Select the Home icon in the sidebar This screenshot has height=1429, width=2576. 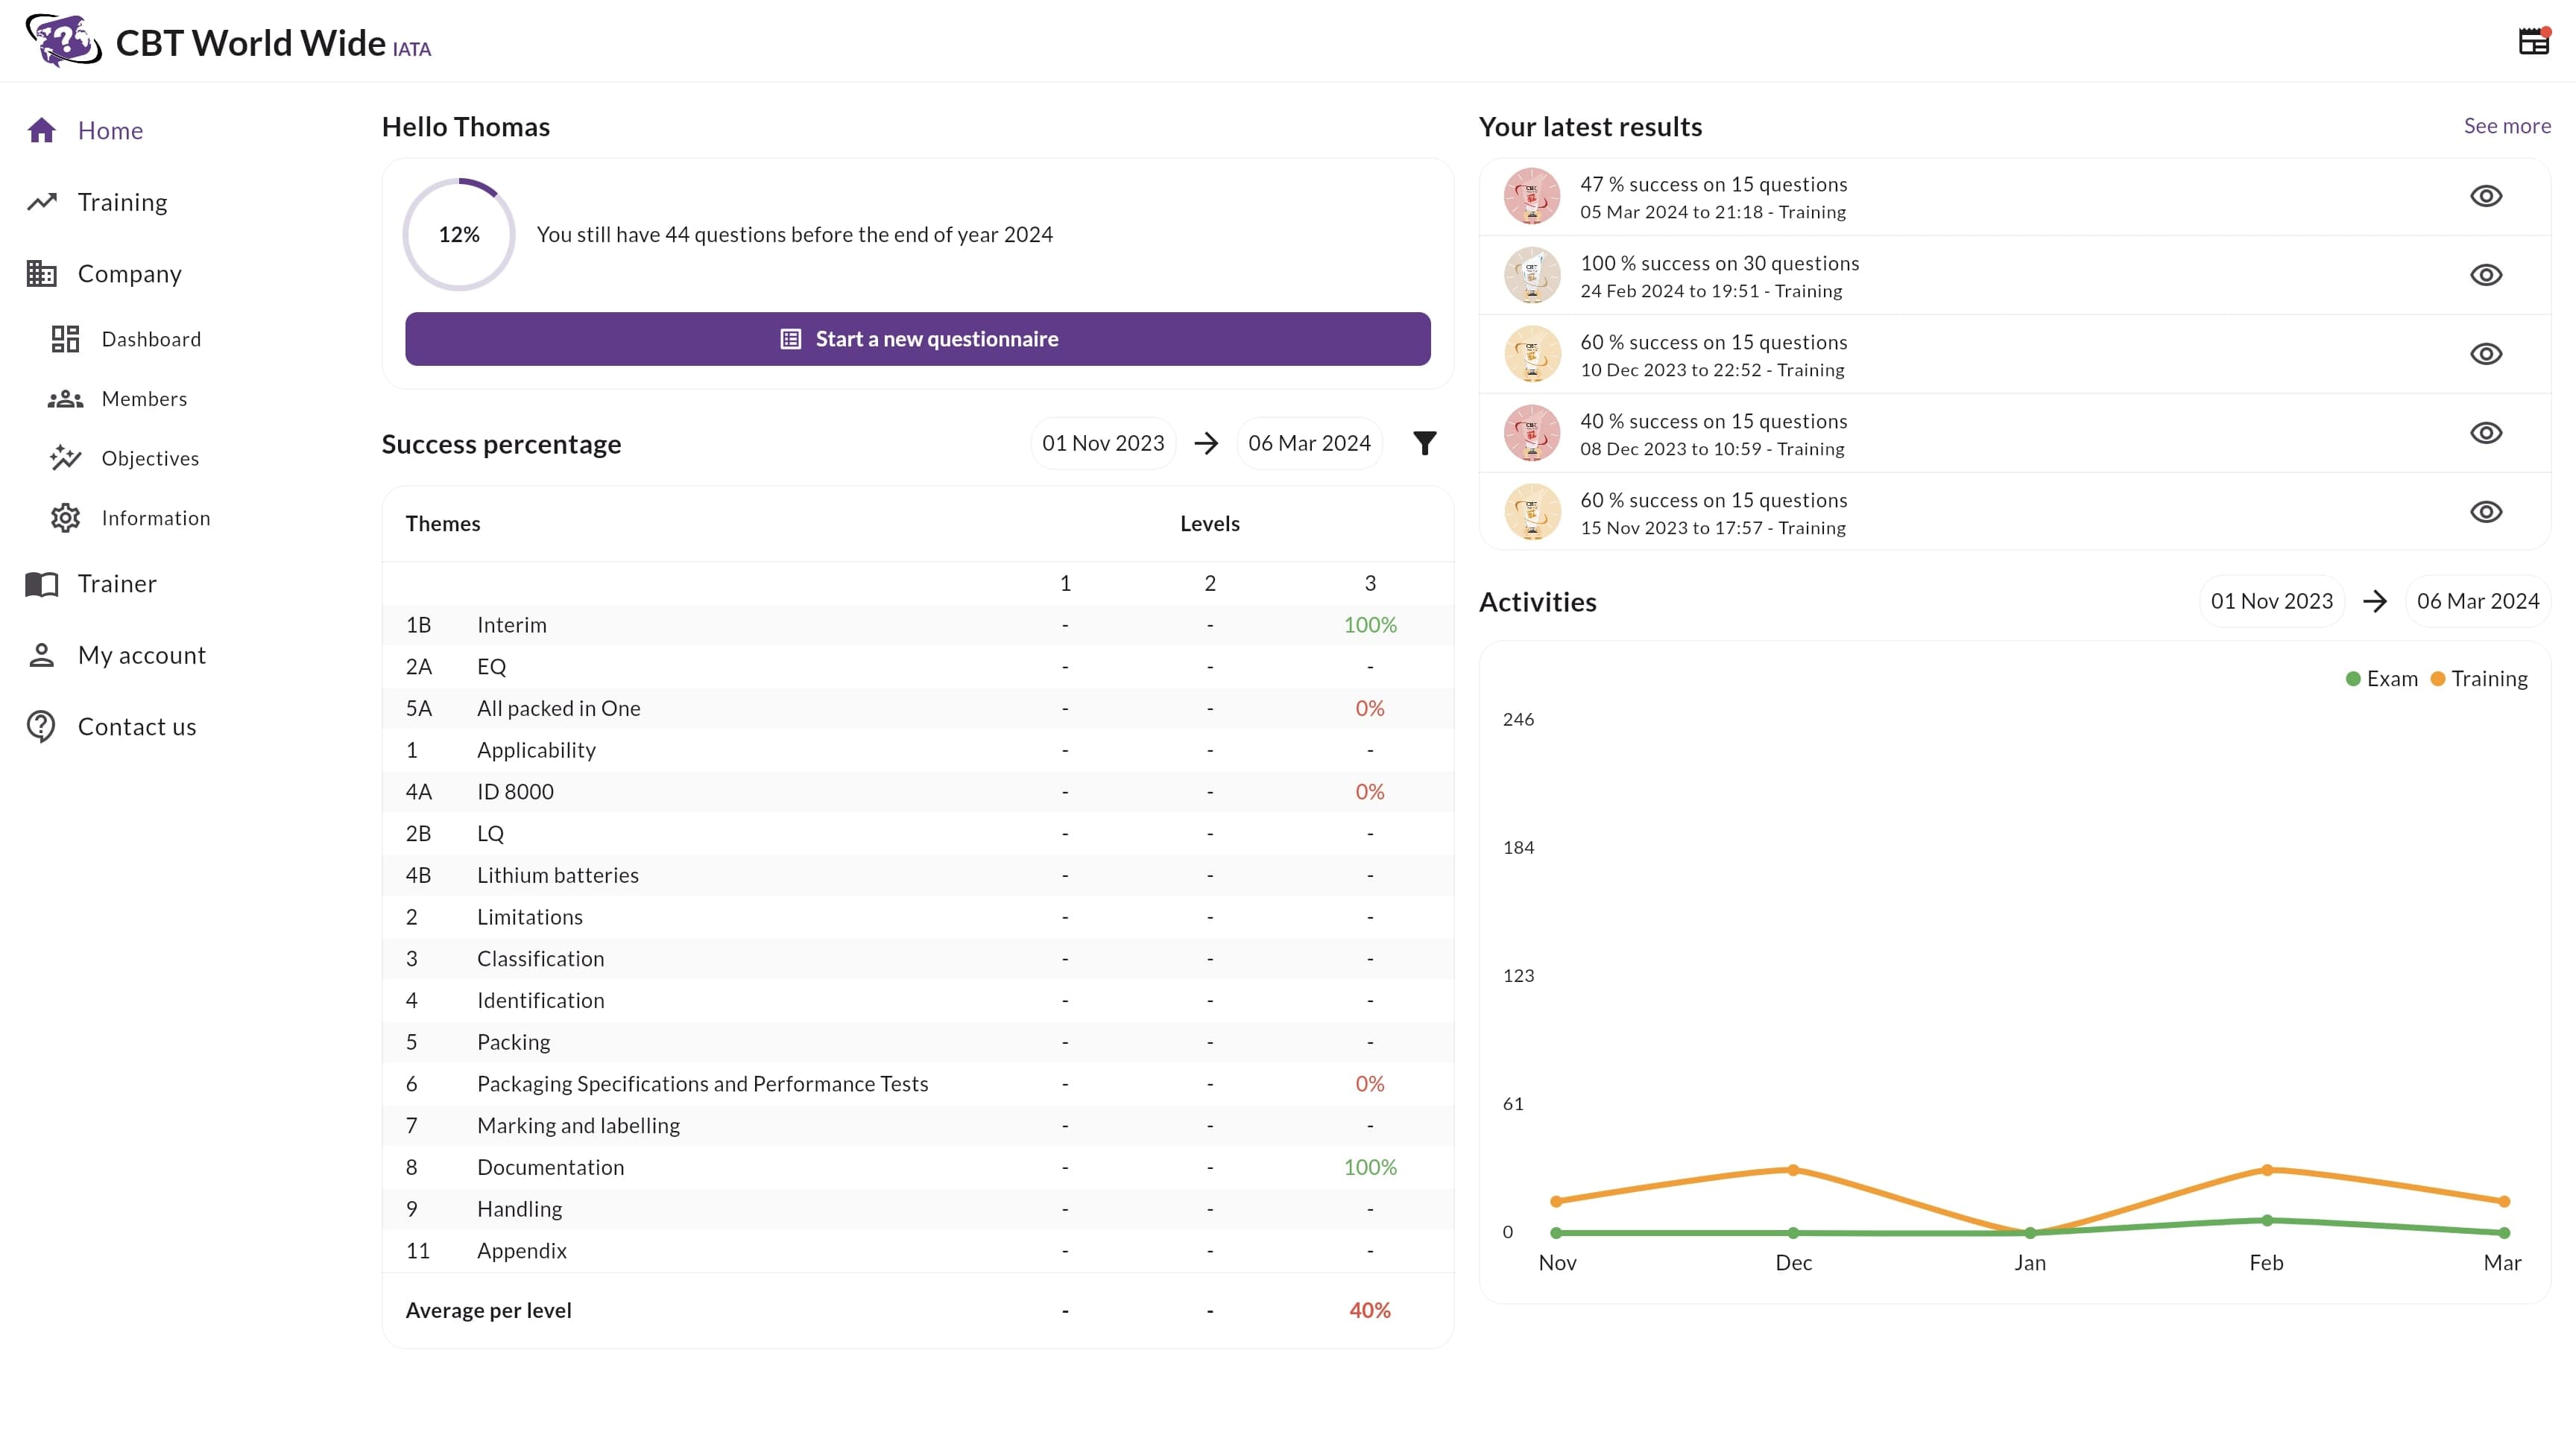pos(42,129)
